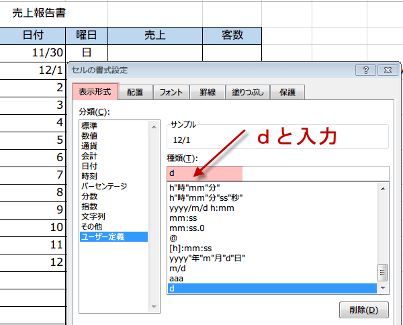Select the highlighted d format entry
The height and width of the screenshot is (325, 403).
click(272, 289)
